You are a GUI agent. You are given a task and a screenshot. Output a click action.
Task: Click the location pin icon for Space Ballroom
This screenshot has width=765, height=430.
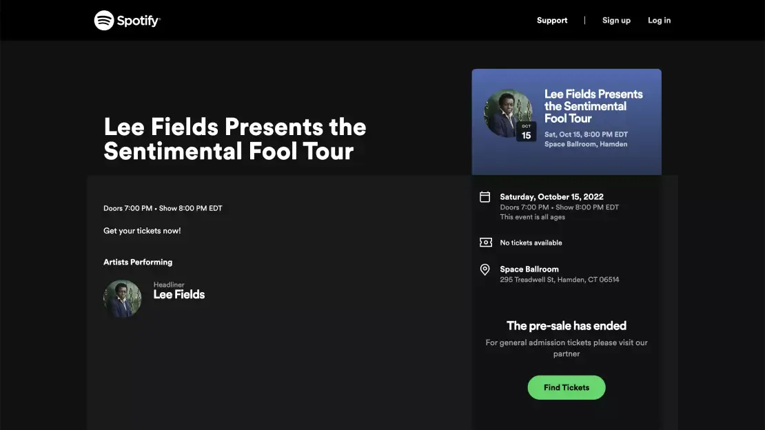click(485, 269)
